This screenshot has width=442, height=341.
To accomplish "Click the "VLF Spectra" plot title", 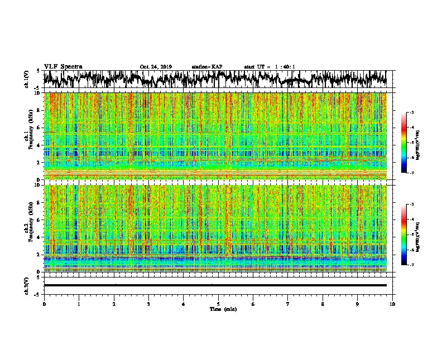I will pos(63,67).
